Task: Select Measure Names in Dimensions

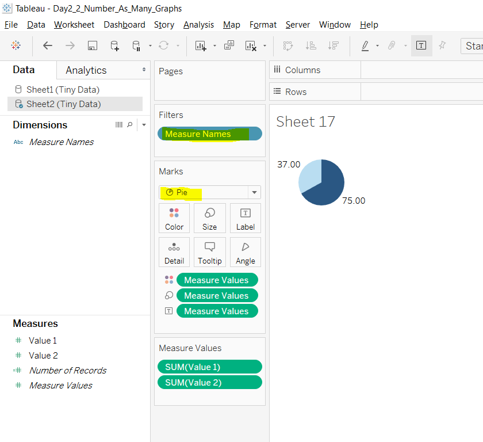Action: 62,142
